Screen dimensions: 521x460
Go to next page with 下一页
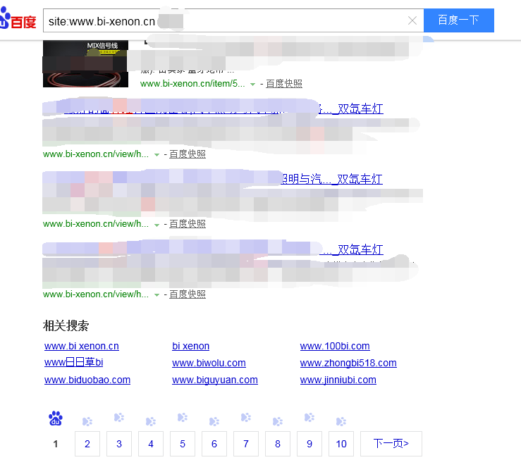391,444
